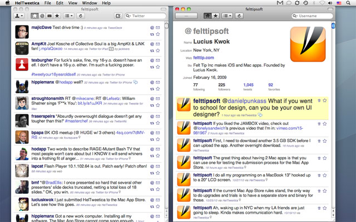Open the Edit menu
This screenshot has height=222, width=356.
pyautogui.click(x=60, y=3)
